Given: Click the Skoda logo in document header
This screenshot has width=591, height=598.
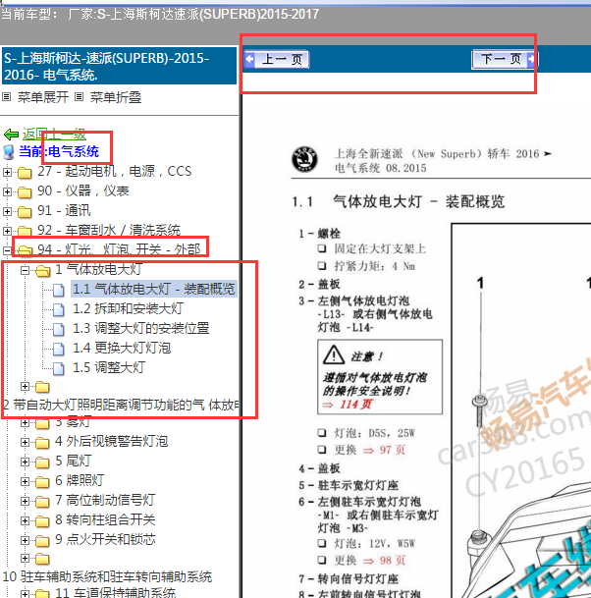Looking at the screenshot, I should (x=304, y=159).
